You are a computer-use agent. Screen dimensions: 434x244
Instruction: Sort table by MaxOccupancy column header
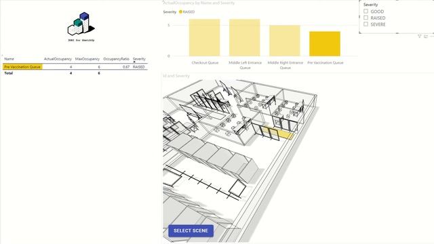[87, 59]
